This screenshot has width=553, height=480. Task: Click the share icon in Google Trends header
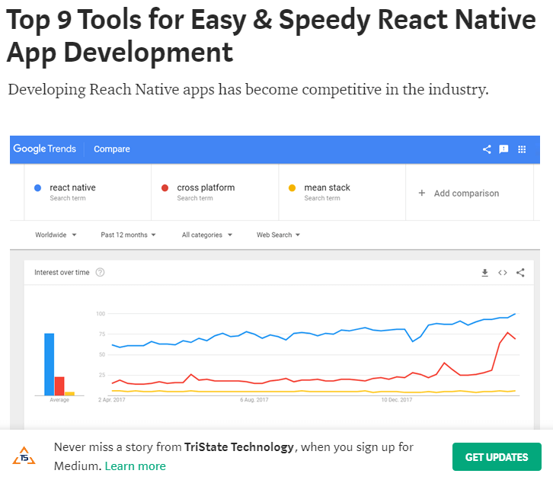click(x=487, y=149)
